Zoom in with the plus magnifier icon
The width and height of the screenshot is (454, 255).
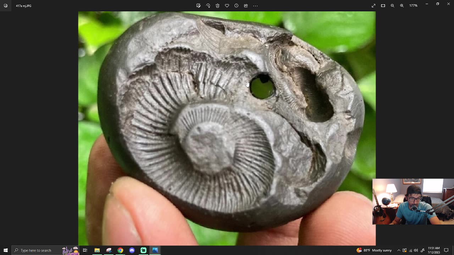click(x=402, y=6)
